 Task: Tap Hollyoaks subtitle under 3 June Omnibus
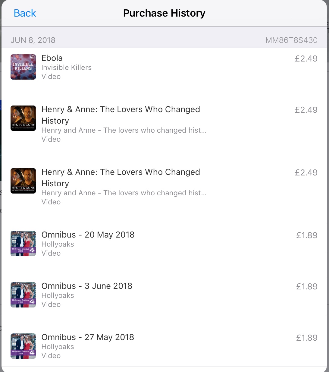click(x=58, y=295)
